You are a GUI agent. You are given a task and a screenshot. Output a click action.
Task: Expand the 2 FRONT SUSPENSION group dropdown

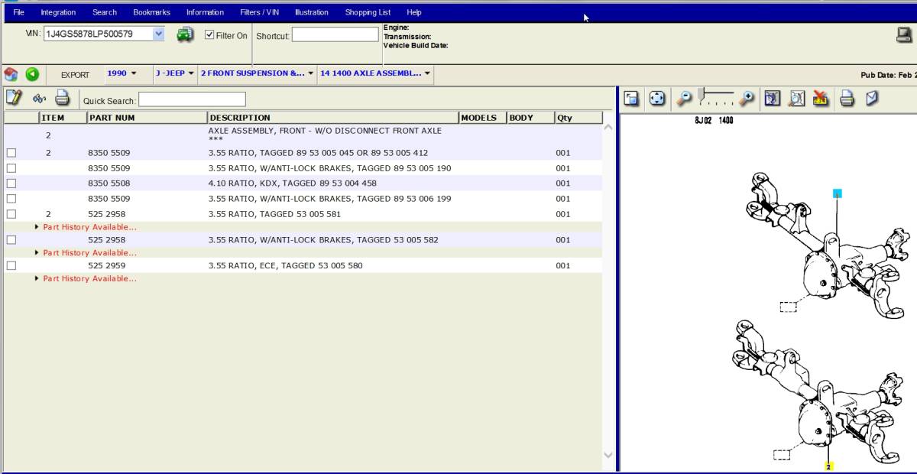click(x=257, y=74)
